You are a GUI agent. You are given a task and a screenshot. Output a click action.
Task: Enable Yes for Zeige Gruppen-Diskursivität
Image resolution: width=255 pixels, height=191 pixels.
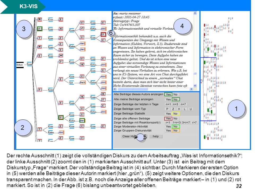(x=168, y=131)
